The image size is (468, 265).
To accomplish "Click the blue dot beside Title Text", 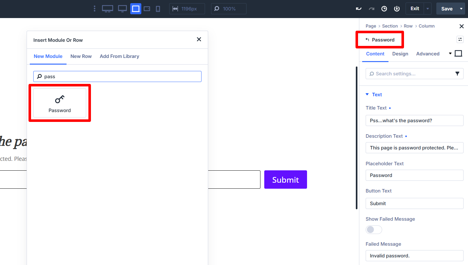I will [390, 108].
